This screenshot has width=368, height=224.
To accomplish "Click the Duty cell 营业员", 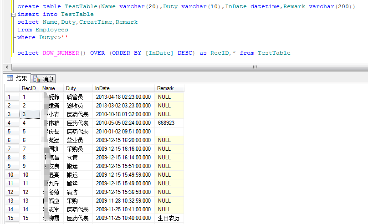I will coord(78,140).
